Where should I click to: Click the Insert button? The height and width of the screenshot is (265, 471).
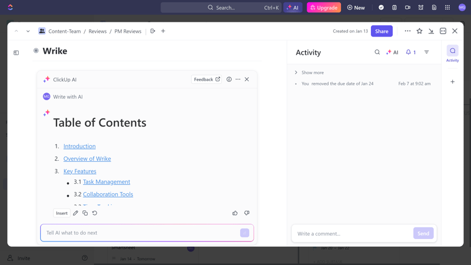(62, 213)
